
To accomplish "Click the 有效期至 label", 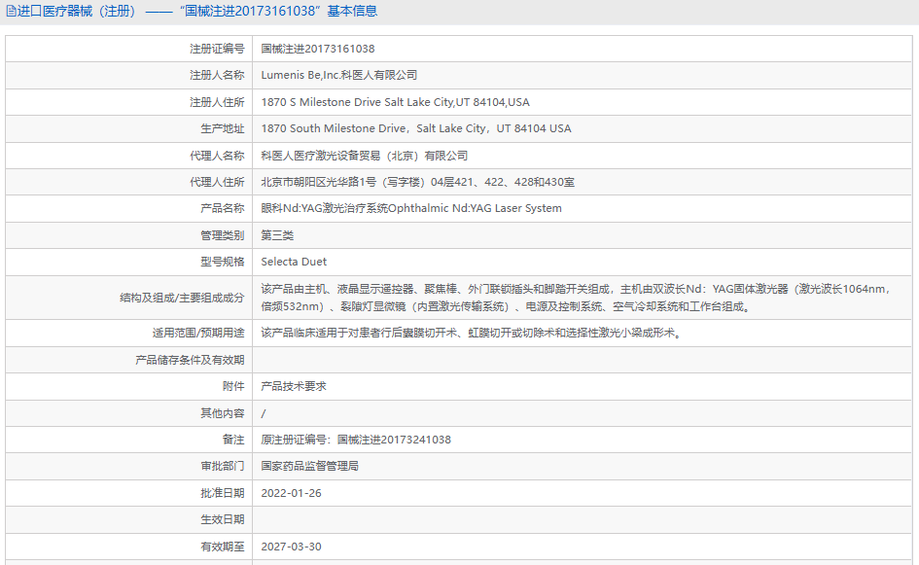I will tap(222, 547).
